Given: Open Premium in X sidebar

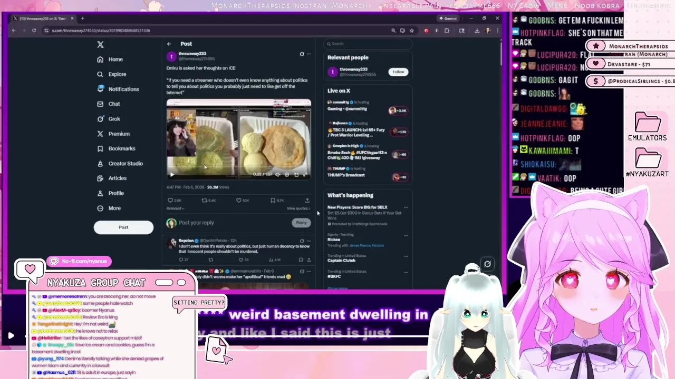Looking at the screenshot, I should [x=113, y=134].
